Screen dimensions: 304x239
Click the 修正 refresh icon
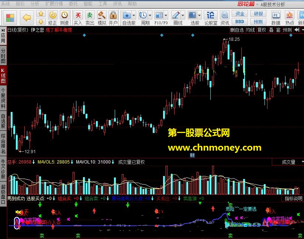(x=52, y=18)
